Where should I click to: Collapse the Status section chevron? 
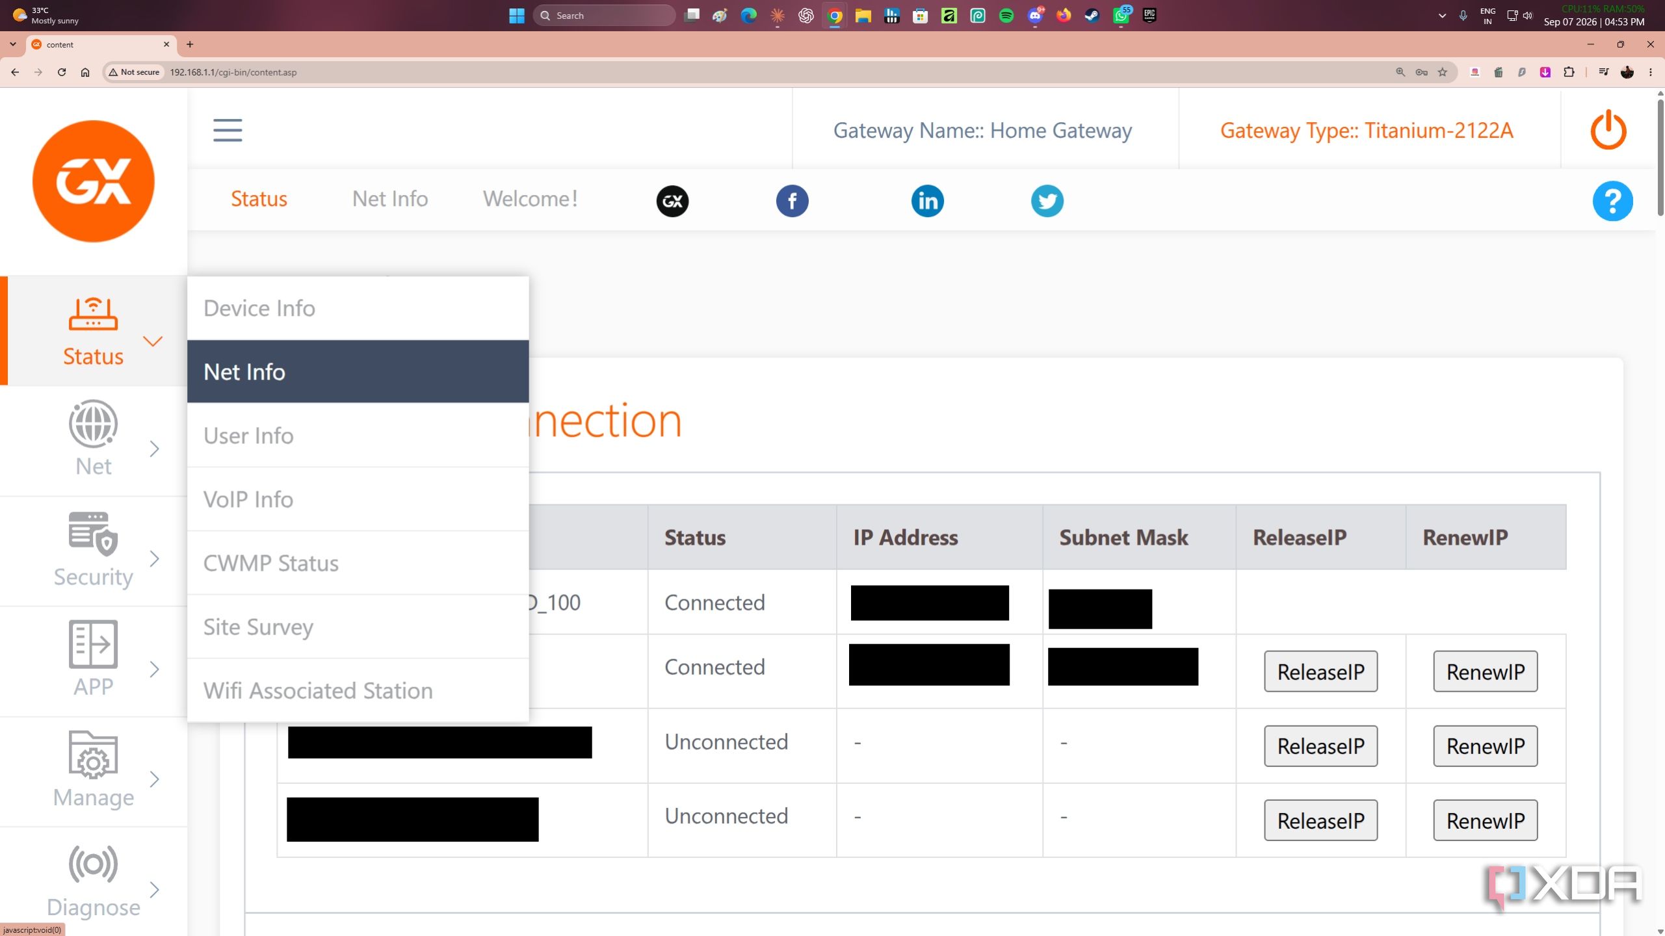(153, 341)
